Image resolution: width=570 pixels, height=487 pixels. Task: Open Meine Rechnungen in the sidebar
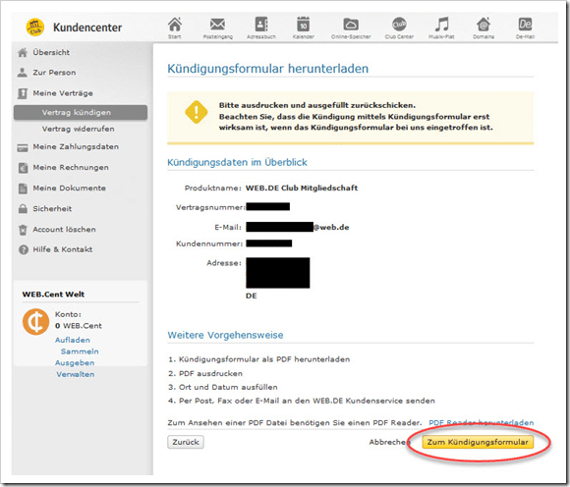click(x=71, y=168)
